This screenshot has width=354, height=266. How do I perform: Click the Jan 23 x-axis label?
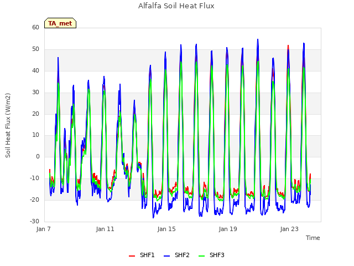click(x=289, y=229)
